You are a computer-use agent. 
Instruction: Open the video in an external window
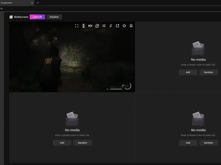(x=117, y=26)
